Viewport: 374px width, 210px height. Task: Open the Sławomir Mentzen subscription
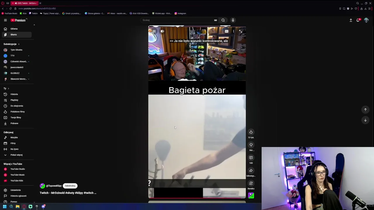tap(17, 79)
